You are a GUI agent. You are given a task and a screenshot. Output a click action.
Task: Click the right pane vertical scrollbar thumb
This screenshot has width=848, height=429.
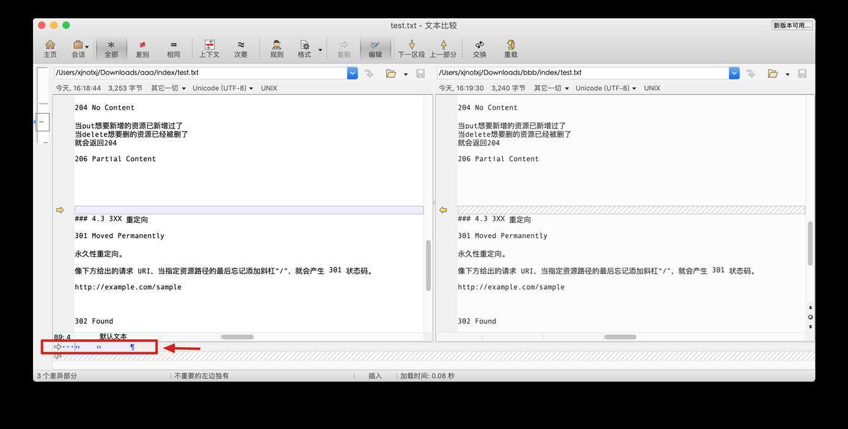810,243
